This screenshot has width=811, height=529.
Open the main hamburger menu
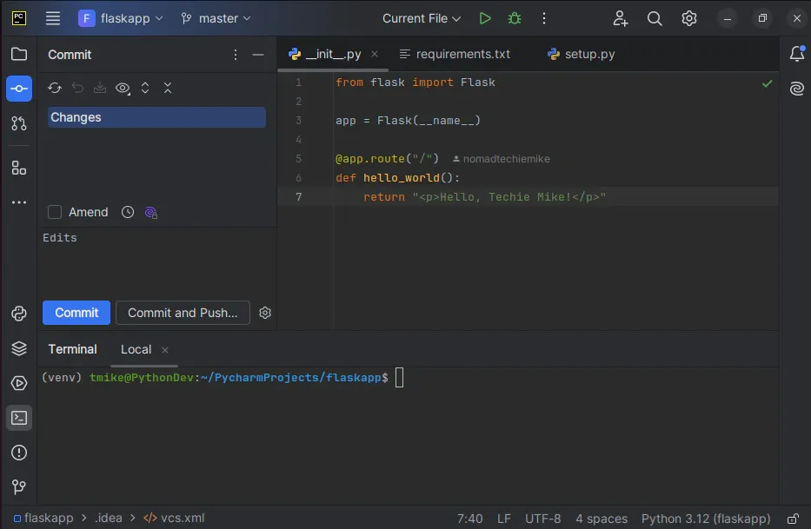pos(53,18)
